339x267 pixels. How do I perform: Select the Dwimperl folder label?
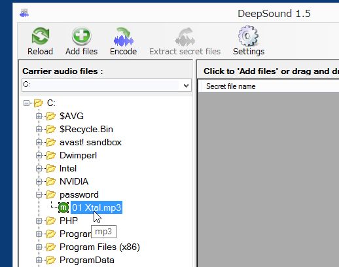pos(78,155)
